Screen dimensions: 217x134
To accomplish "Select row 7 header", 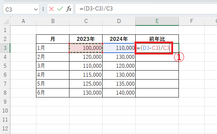I will point(5,84).
